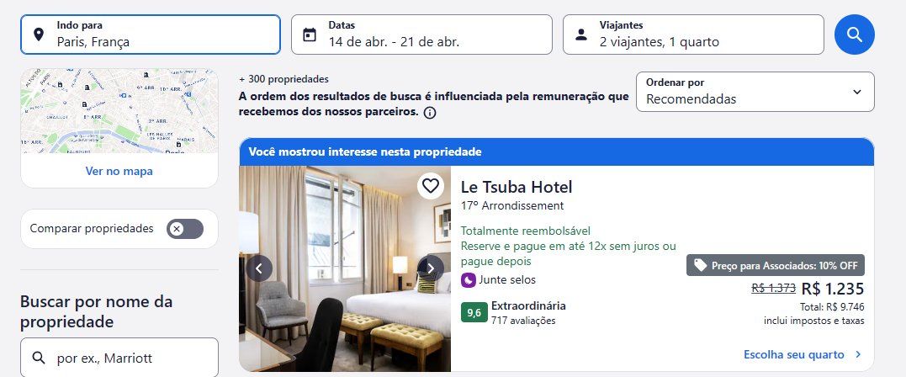
Task: Click the blue search magnifier button
Action: click(854, 35)
